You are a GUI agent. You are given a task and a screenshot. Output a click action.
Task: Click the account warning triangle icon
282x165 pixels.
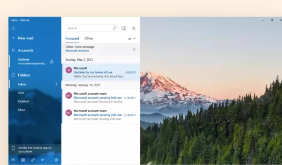(52, 62)
